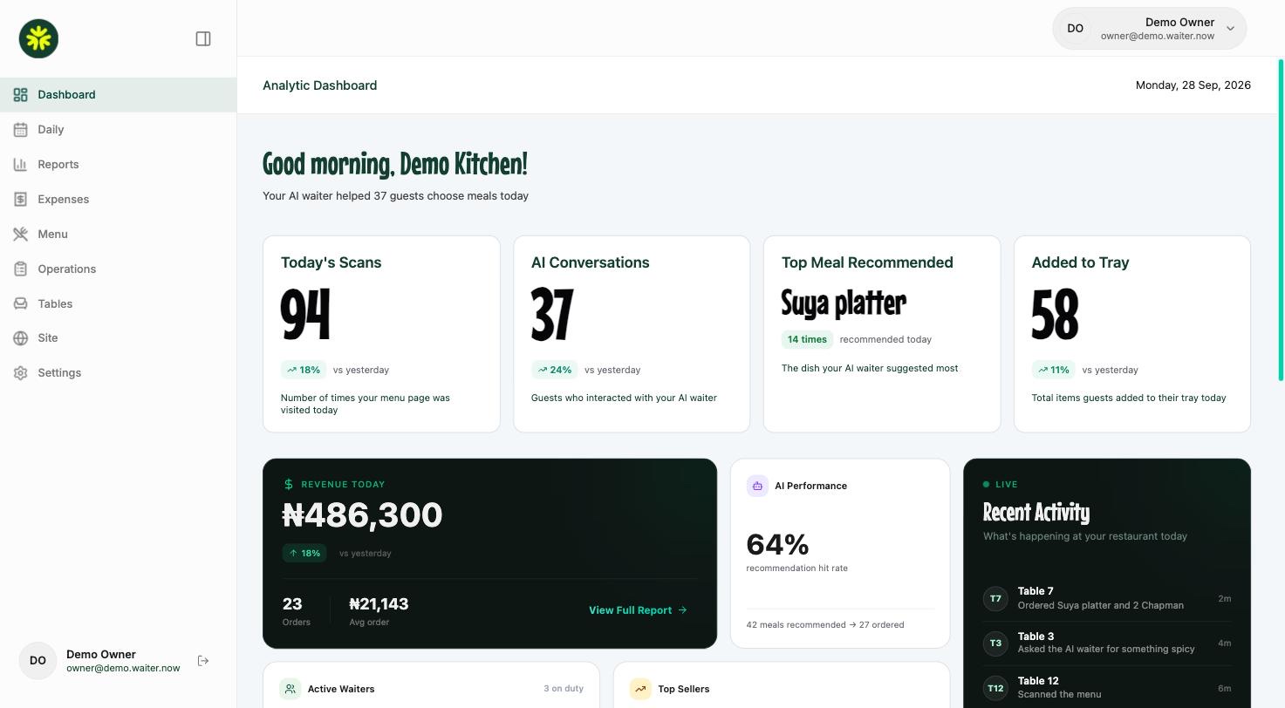Click the "₦486,300" revenue figure

pyautogui.click(x=362, y=514)
